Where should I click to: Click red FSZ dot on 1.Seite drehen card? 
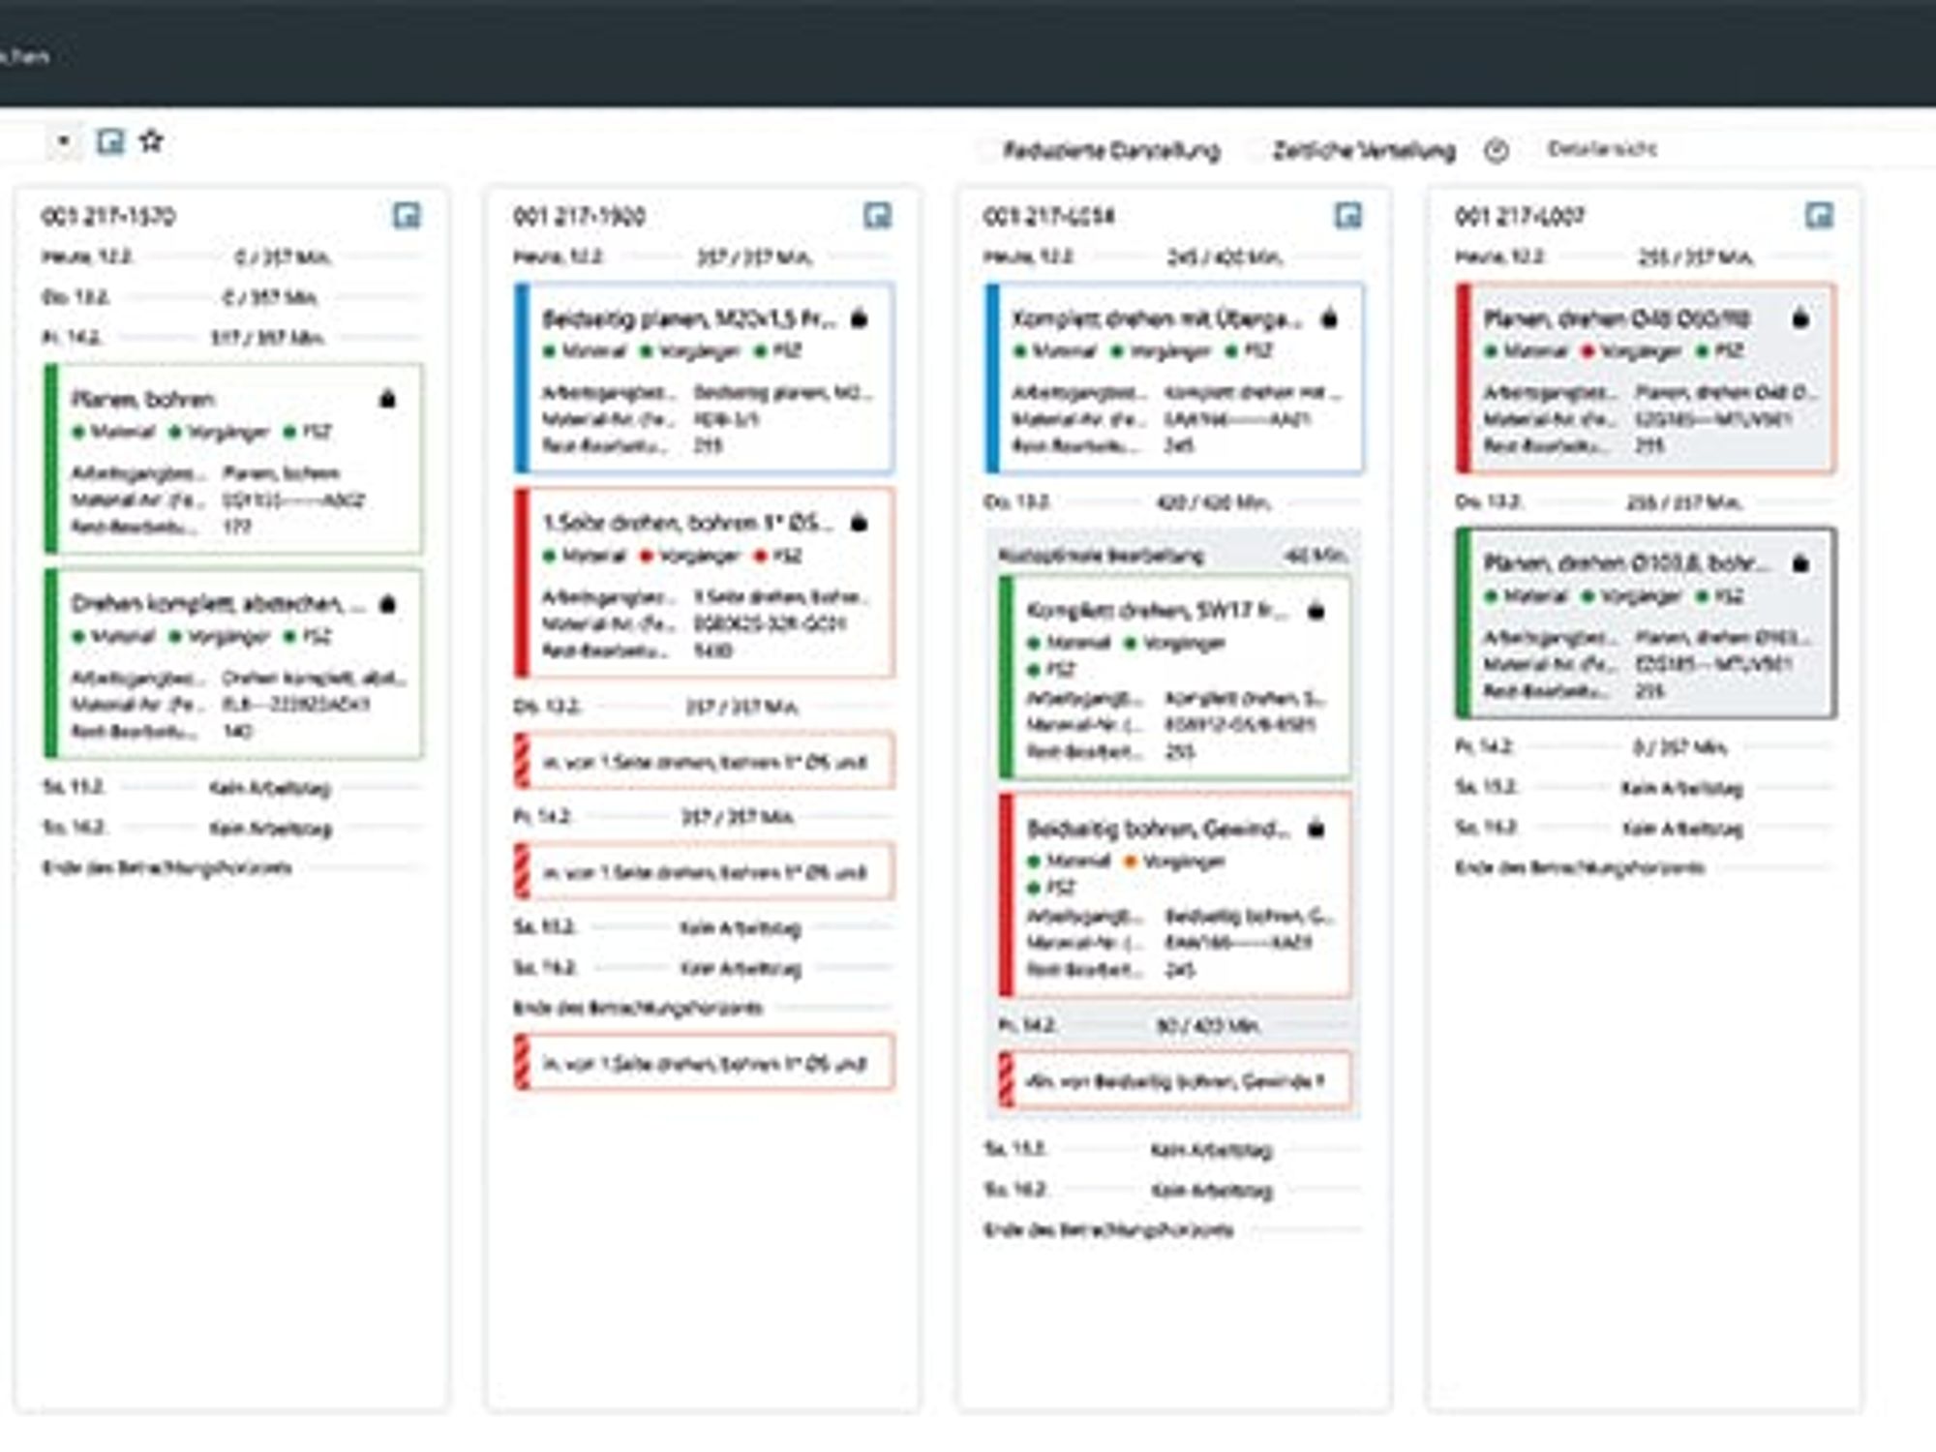click(x=761, y=556)
